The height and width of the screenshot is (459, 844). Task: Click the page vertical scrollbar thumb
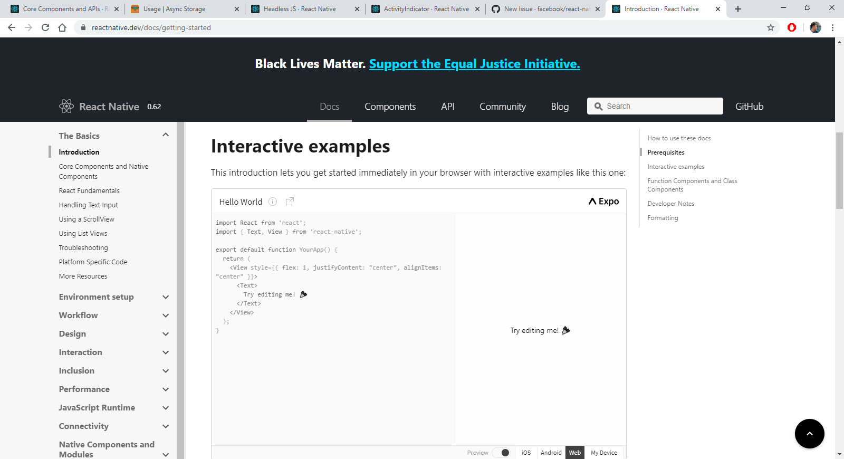click(839, 170)
